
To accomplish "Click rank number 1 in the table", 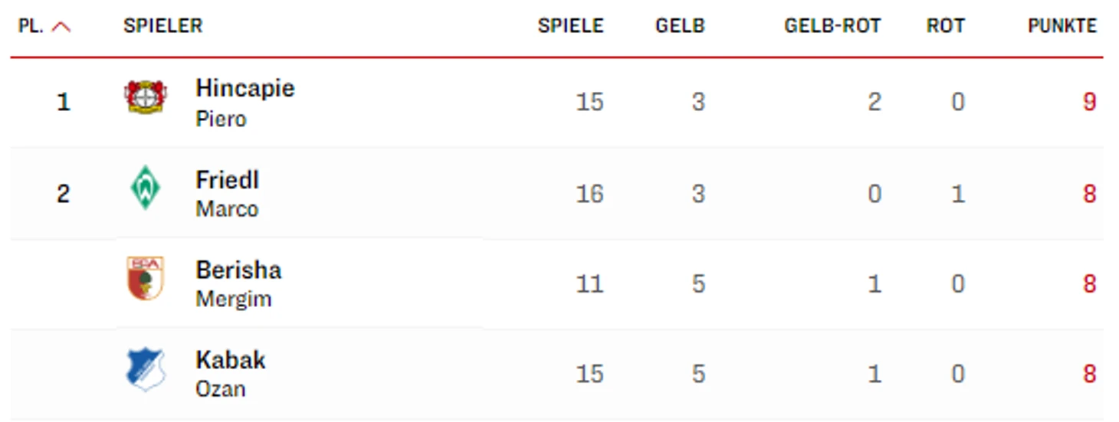I will (64, 102).
